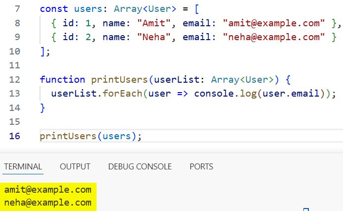
Task: Switch to the TERMINAL tab
Action: tap(23, 166)
